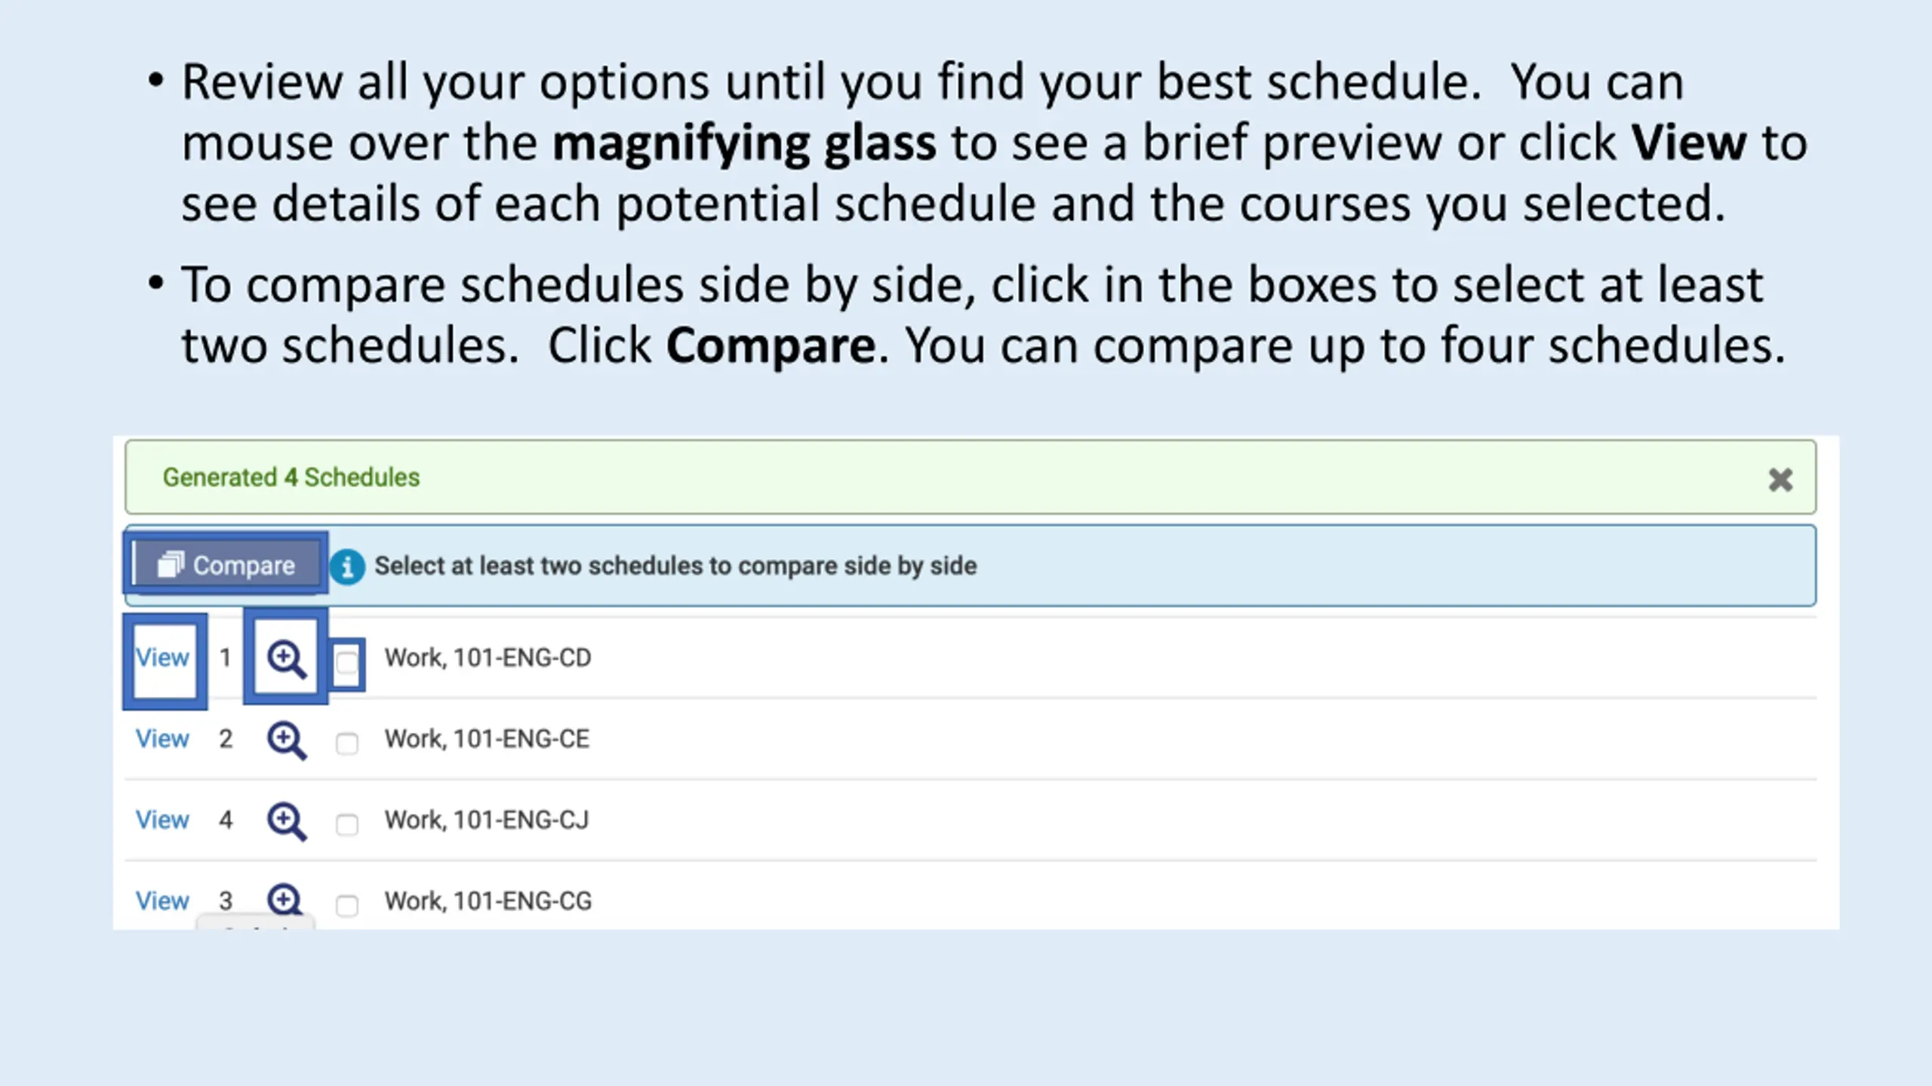Preview schedule 2 with magnifying glass
The height and width of the screenshot is (1086, 1932).
point(286,740)
